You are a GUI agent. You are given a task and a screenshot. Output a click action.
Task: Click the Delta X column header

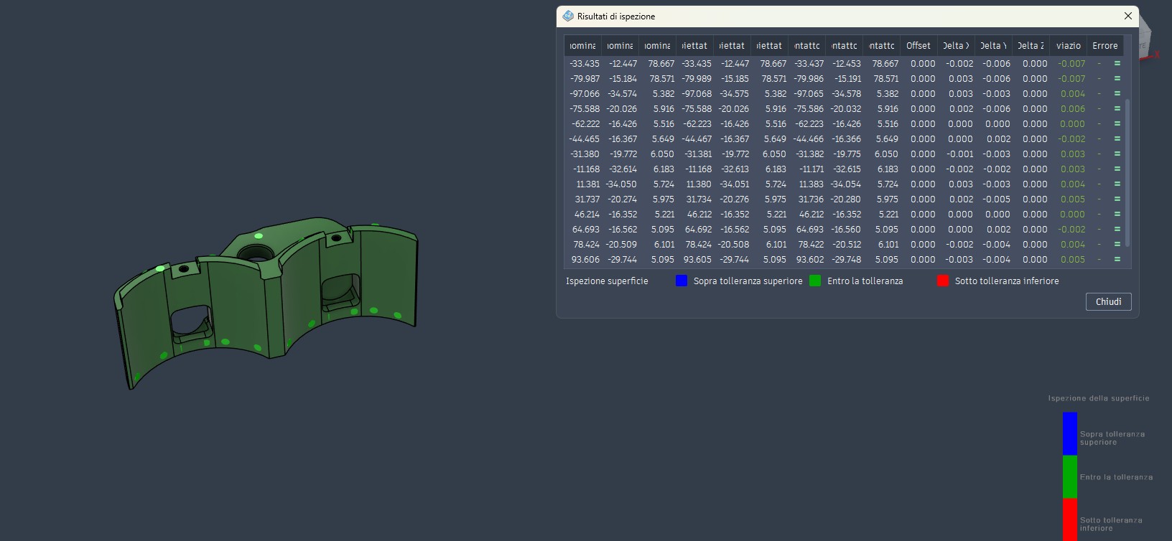coord(956,45)
